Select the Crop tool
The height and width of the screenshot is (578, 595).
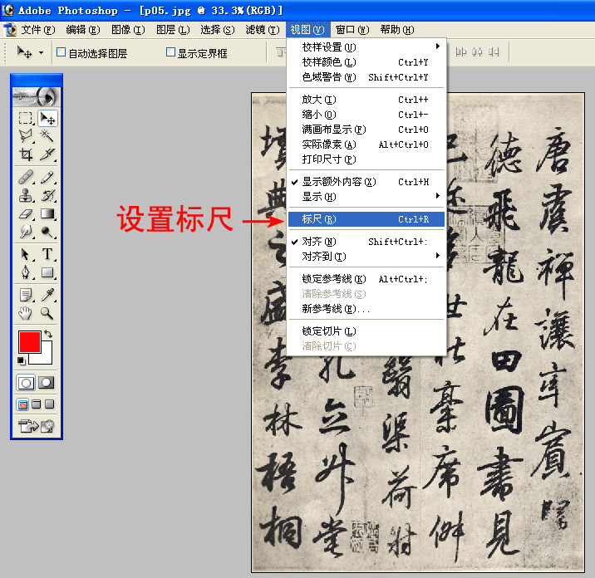[x=26, y=154]
